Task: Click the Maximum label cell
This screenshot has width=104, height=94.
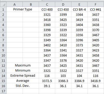Action: [x=23, y=65]
